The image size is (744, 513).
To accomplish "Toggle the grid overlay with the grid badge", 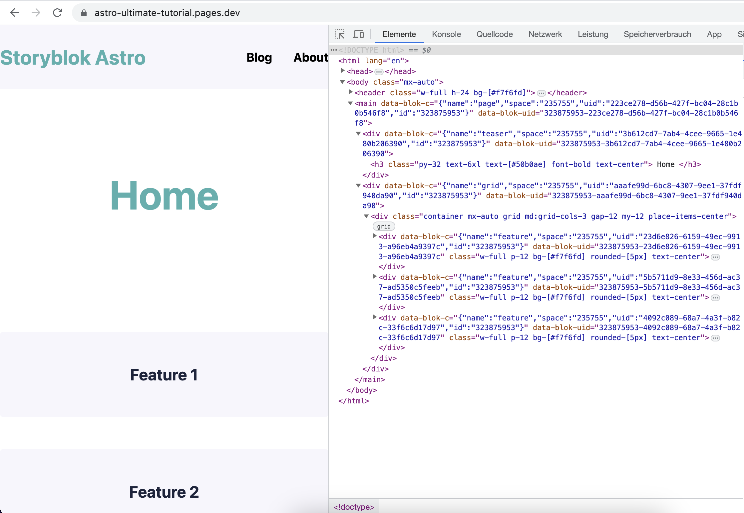I will pyautogui.click(x=384, y=226).
